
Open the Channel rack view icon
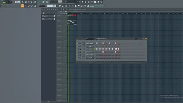[66, 6]
